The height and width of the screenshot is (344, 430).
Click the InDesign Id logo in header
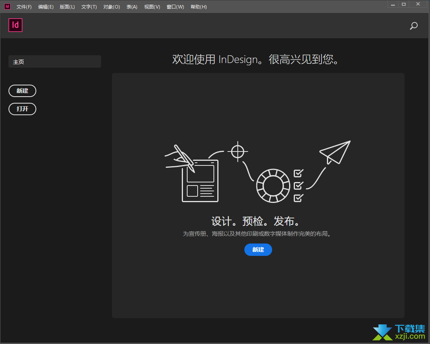tap(15, 25)
